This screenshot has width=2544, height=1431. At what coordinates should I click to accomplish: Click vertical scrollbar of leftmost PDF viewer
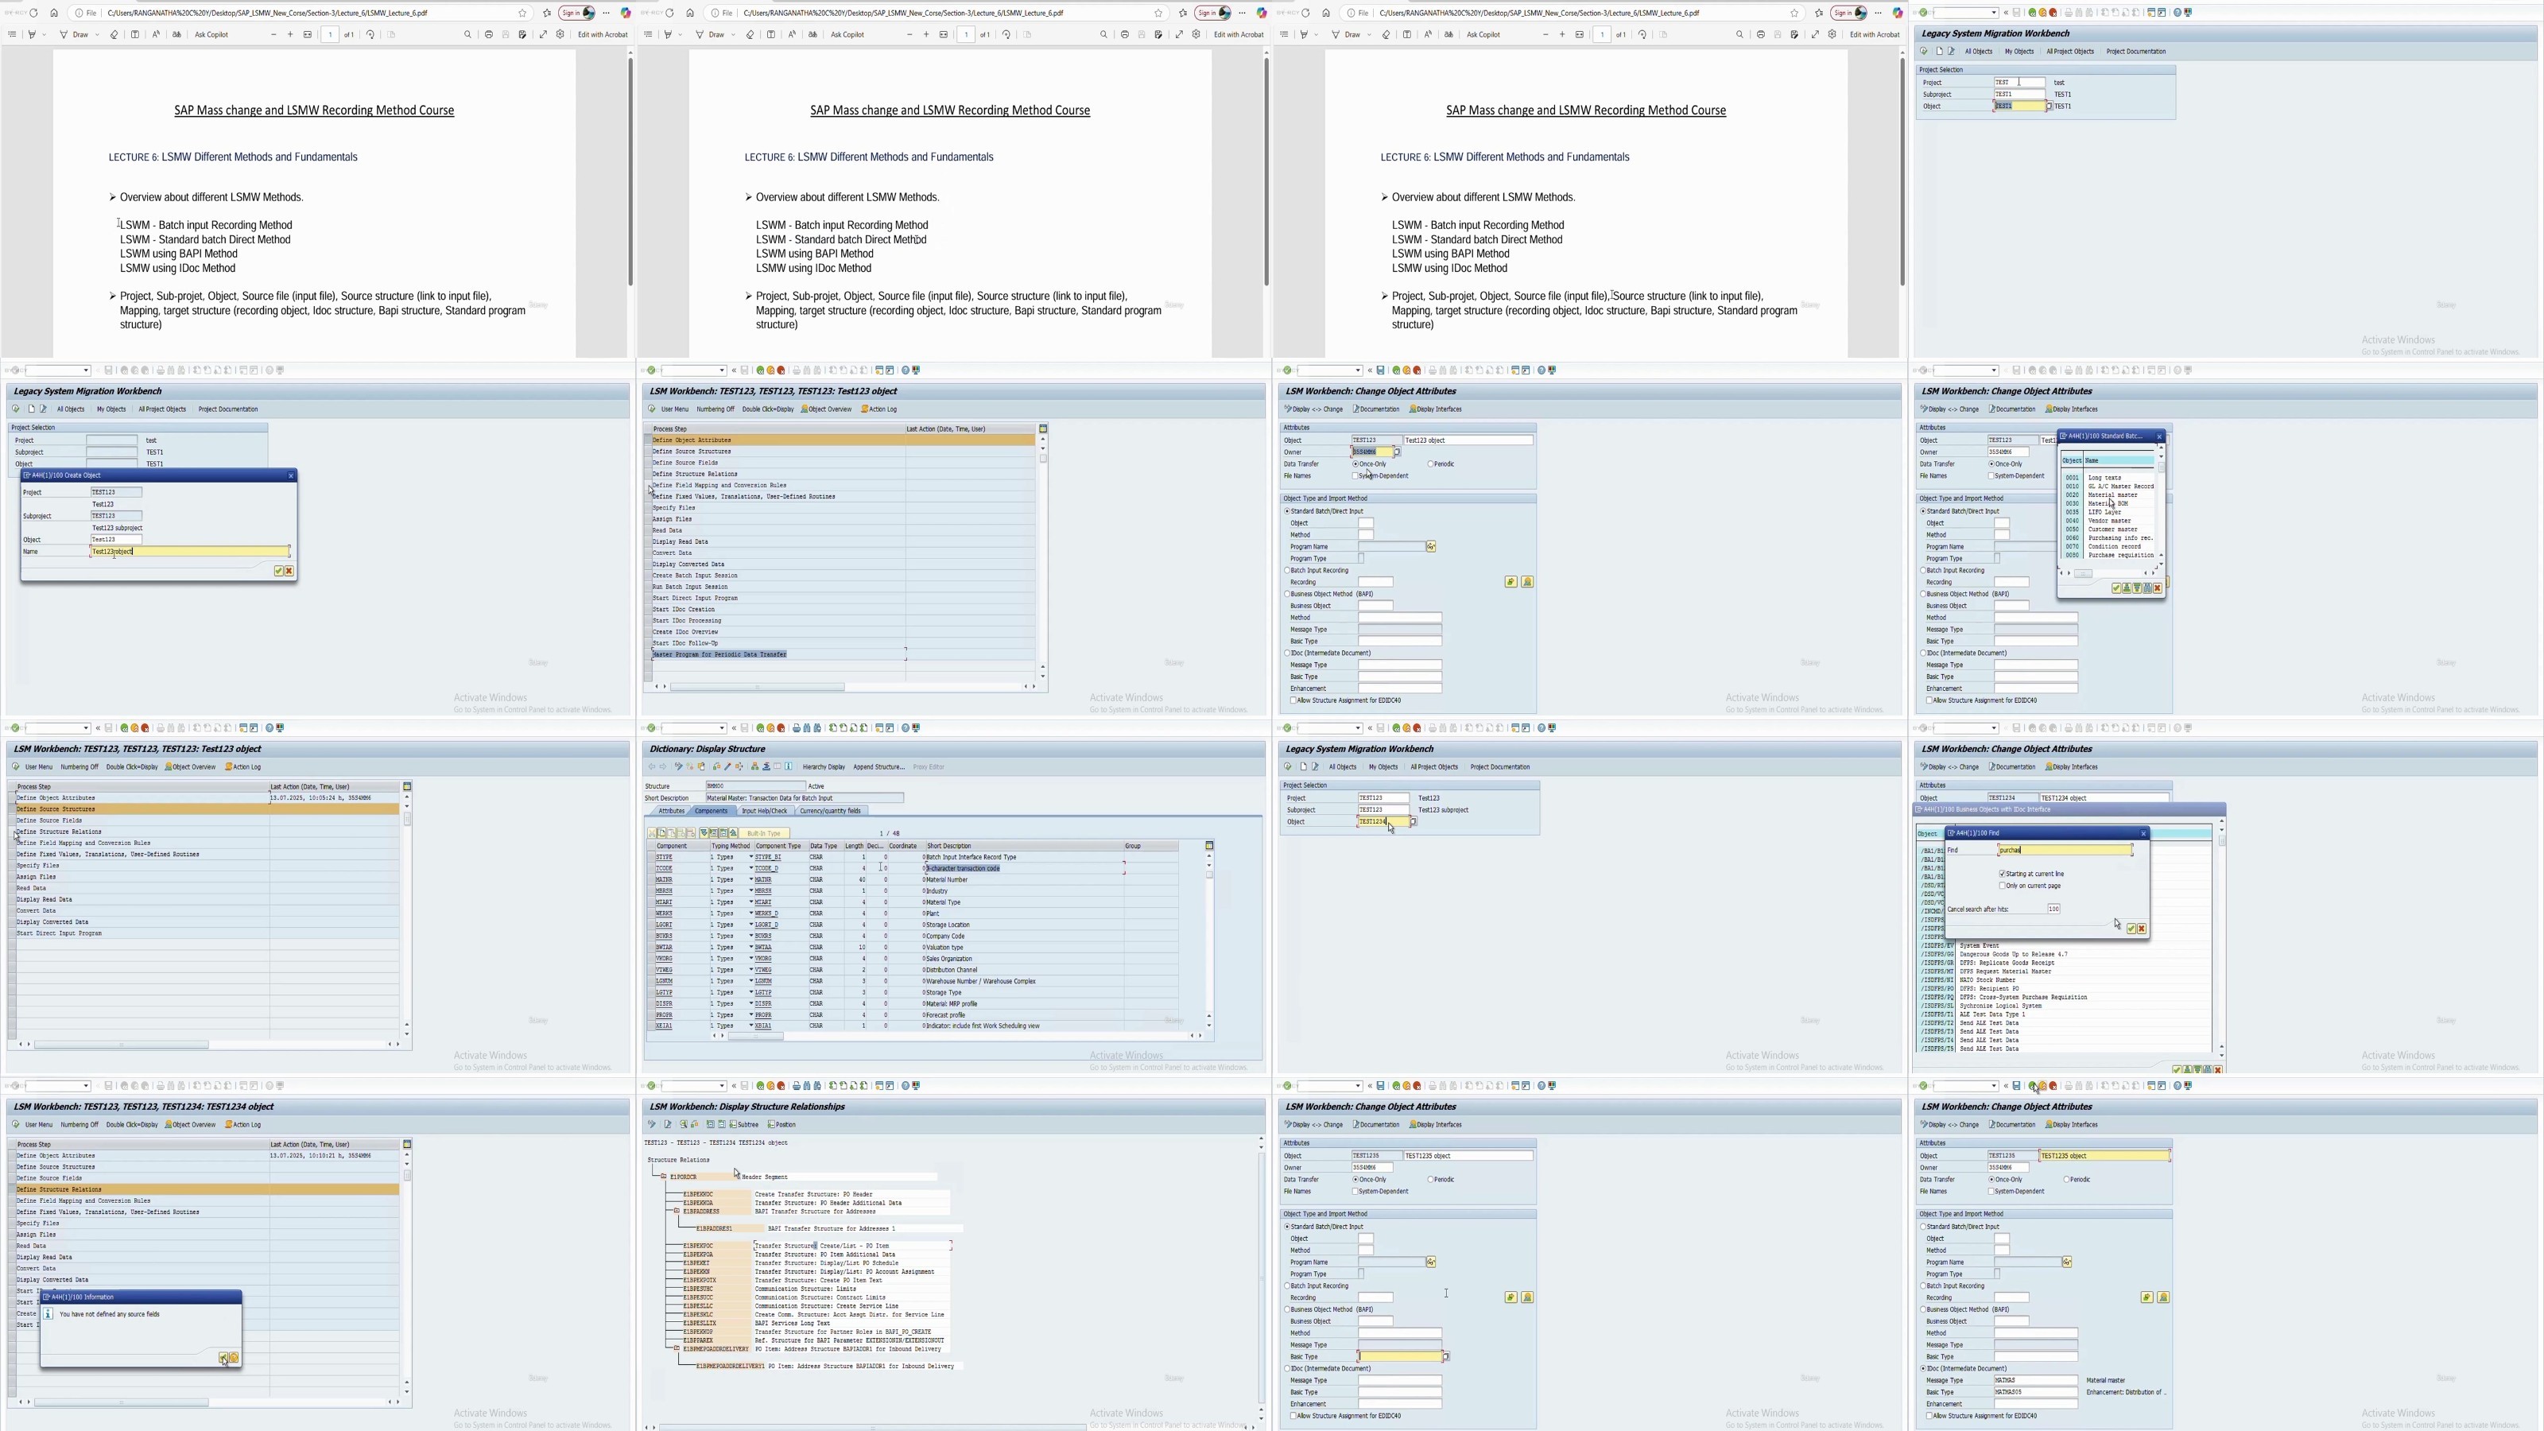pyautogui.click(x=630, y=173)
